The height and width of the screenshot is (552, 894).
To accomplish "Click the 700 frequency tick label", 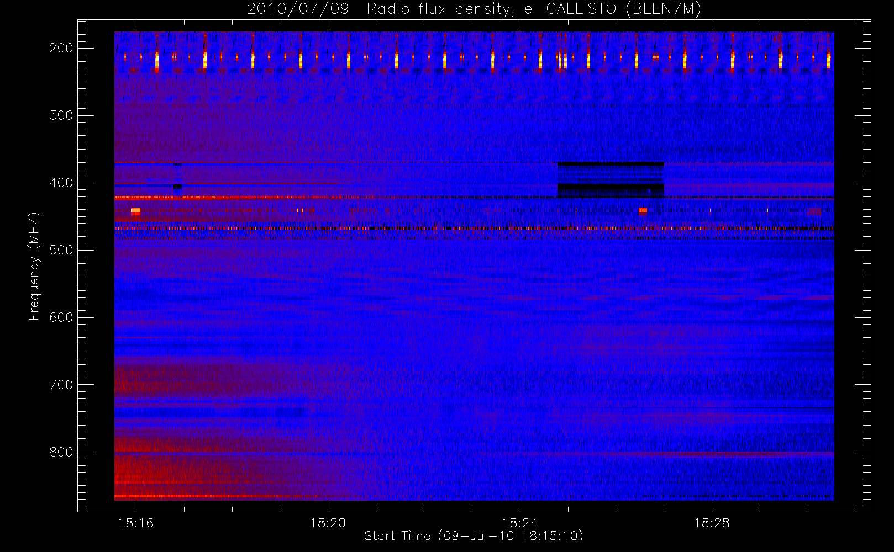I will 61,385.
